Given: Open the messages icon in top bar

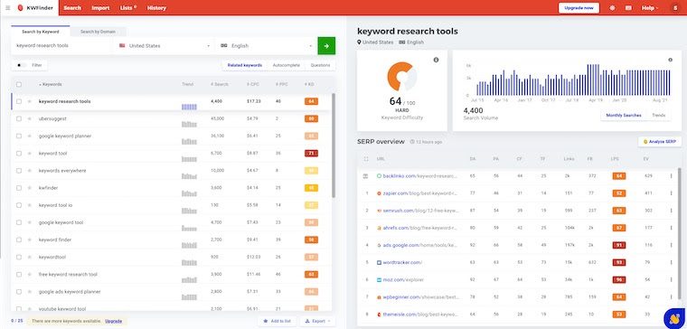Looking at the screenshot, I should pyautogui.click(x=628, y=8).
